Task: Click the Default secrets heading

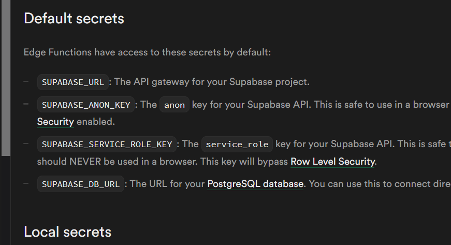Action: pyautogui.click(x=74, y=19)
